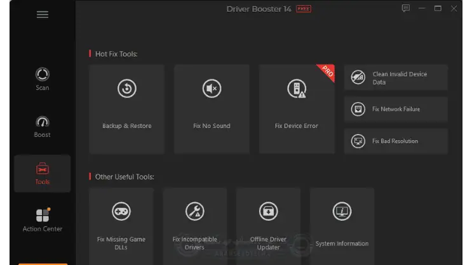472x265 pixels.
Task: Switch to the Boost tab label
Action: 42,134
